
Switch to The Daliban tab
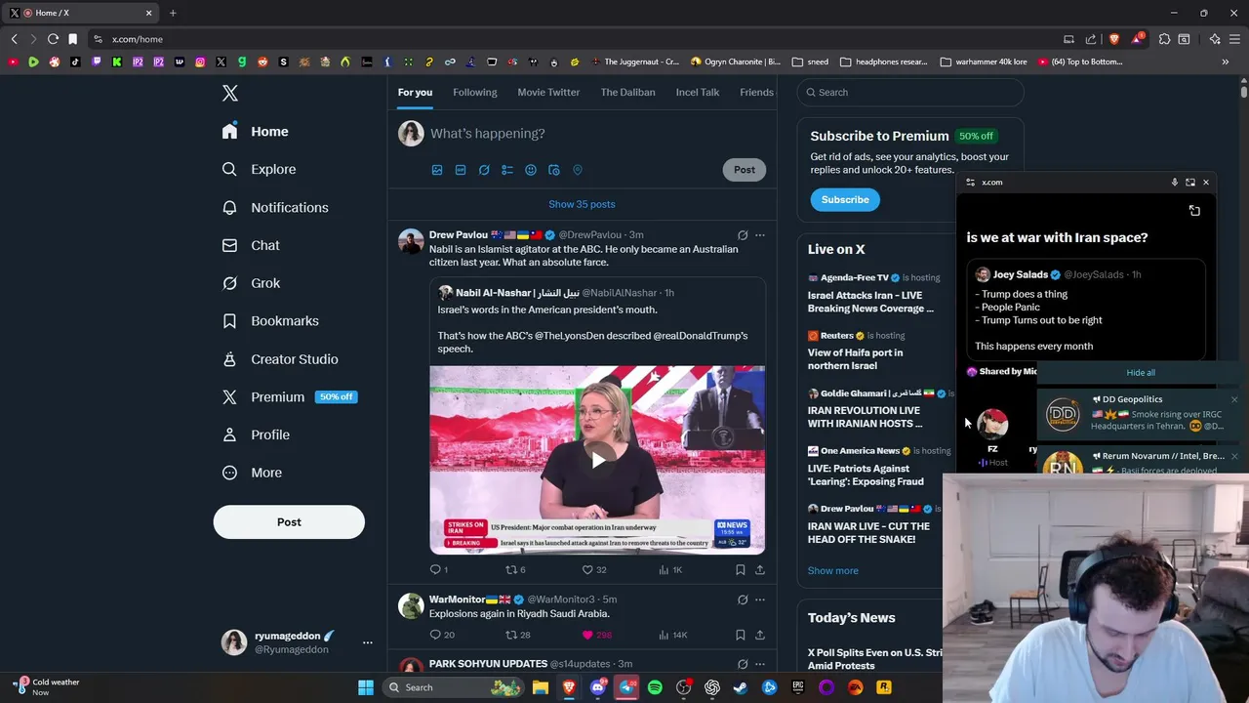[x=627, y=92]
